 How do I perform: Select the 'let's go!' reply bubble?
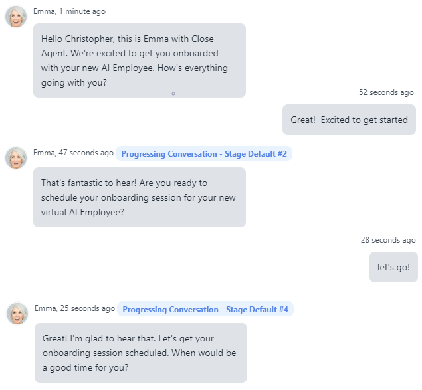click(x=393, y=267)
